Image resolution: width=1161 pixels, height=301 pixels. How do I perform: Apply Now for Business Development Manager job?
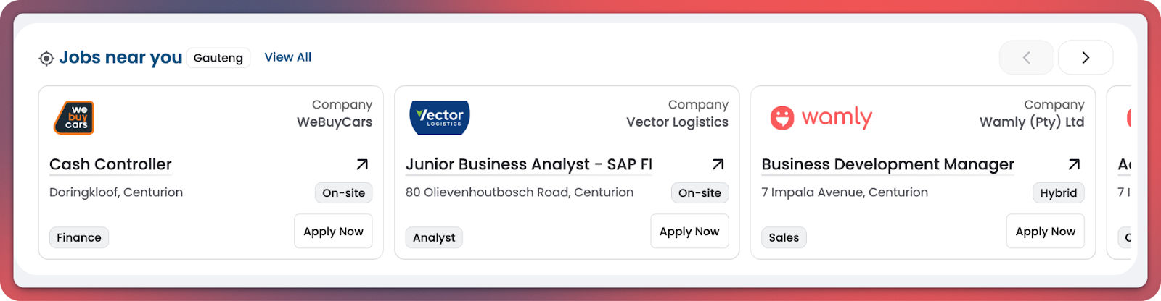tap(1045, 232)
